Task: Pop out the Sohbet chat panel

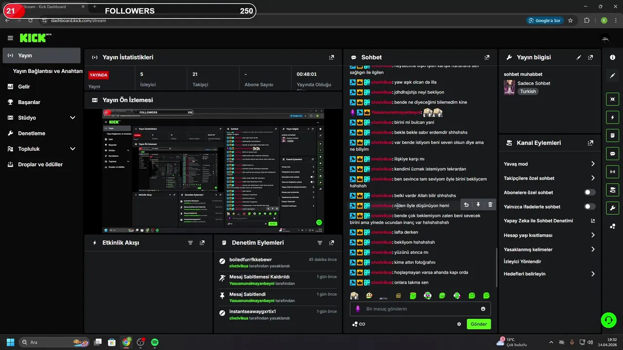Action: (487, 57)
